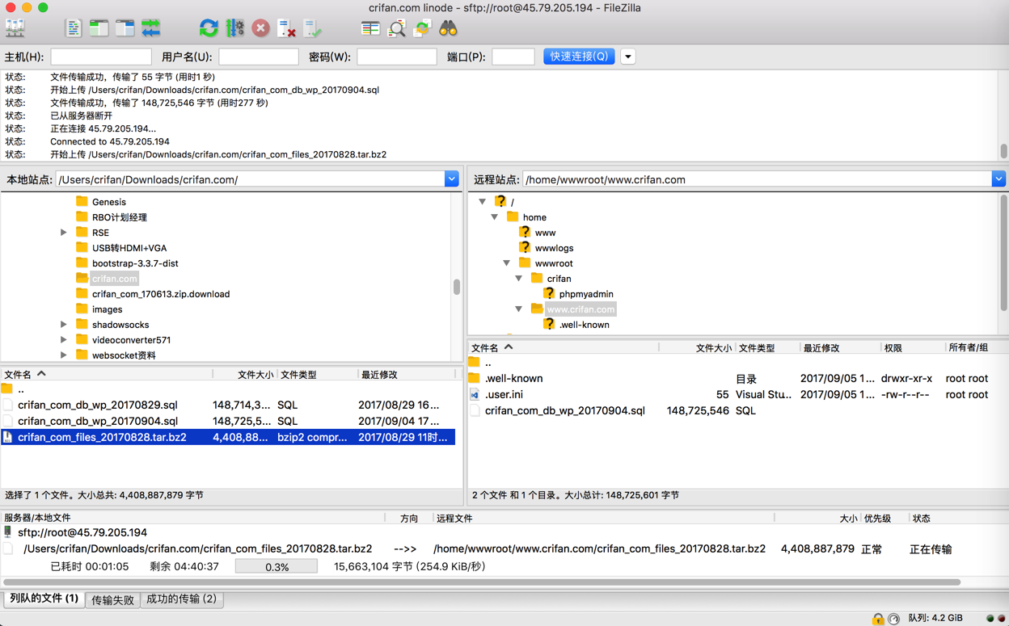This screenshot has width=1009, height=626.
Task: Expand the RSE folder in local tree
Action: pyautogui.click(x=64, y=233)
